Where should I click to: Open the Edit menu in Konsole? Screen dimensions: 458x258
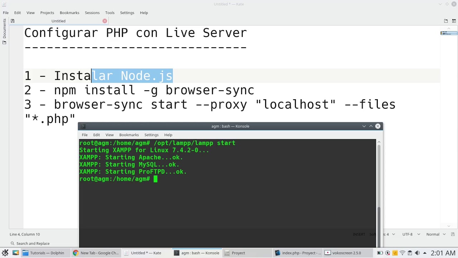[x=97, y=135]
